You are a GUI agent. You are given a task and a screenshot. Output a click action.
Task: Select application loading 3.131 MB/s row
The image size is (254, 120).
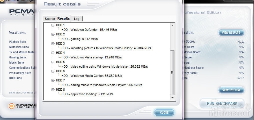tap(87, 94)
